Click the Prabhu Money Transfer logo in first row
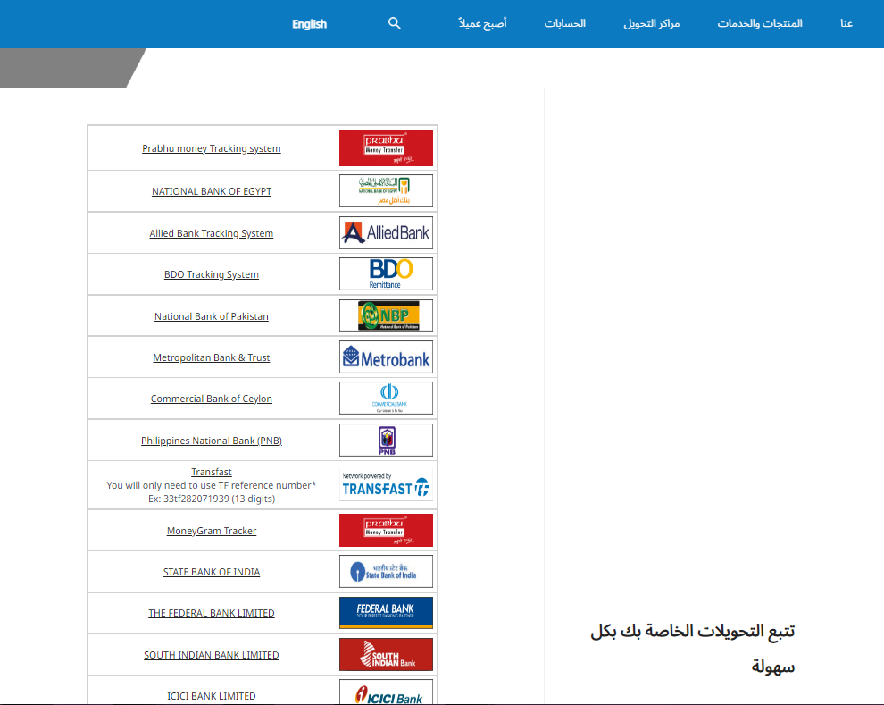The height and width of the screenshot is (705, 884). [x=386, y=147]
